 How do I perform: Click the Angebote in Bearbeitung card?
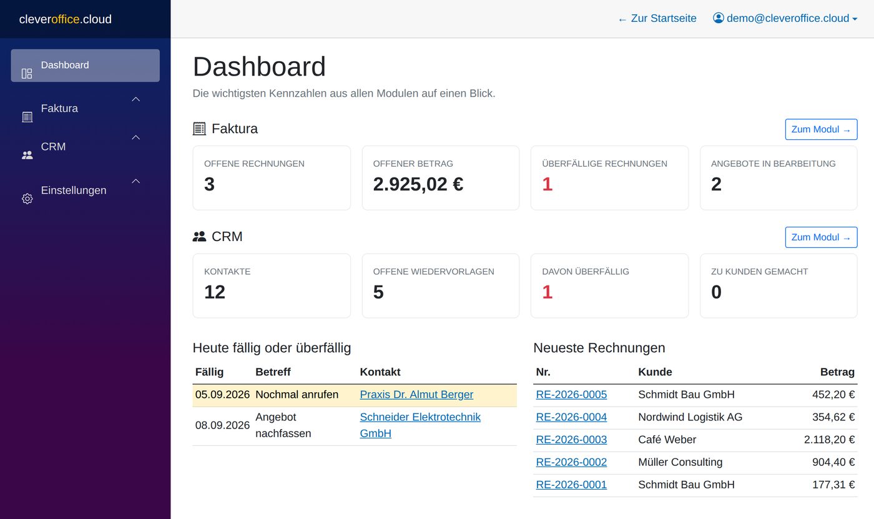coord(778,178)
